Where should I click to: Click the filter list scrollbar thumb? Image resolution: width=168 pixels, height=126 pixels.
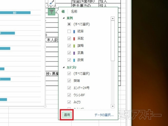(x=113, y=41)
